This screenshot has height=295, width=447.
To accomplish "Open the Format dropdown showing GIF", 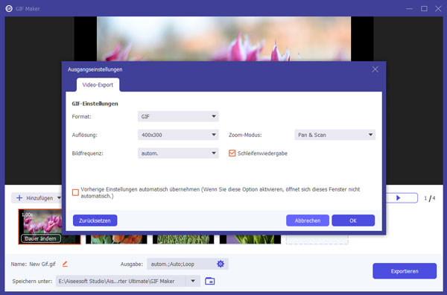I will click(178, 116).
